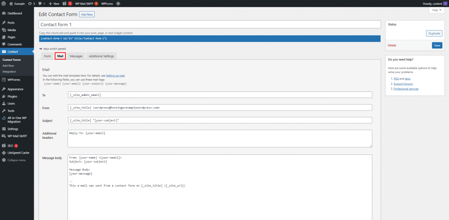The width and height of the screenshot is (449, 220).
Task: Click the Duplicate button
Action: 434,33
